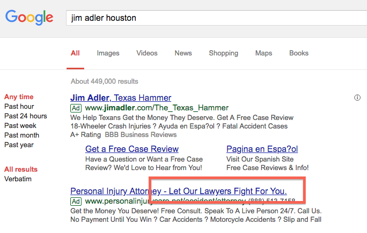Image resolution: width=367 pixels, height=233 pixels.
Task: Open the Videos tab
Action: click(147, 53)
